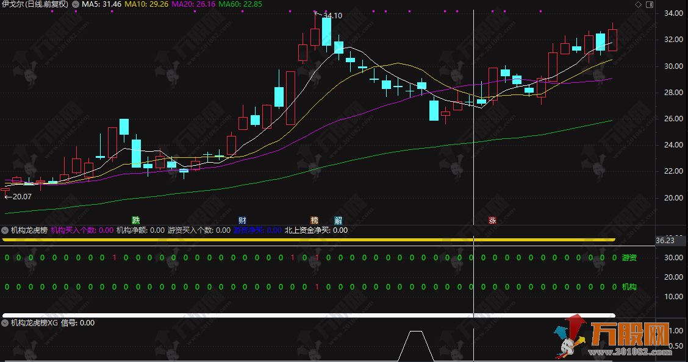Expand the 机构龙虎榜XG indicator menu
This screenshot has height=362, width=688.
(5, 323)
